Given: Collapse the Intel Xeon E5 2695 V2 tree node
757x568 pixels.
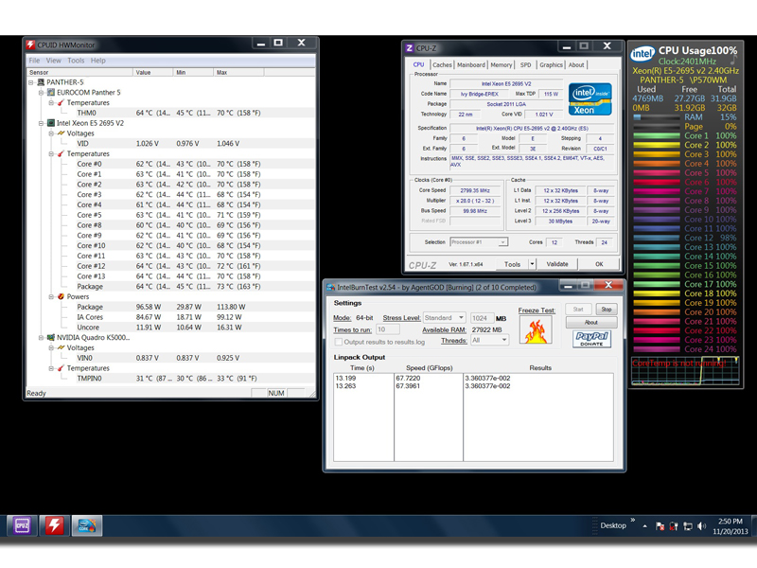Looking at the screenshot, I should pyautogui.click(x=42, y=123).
